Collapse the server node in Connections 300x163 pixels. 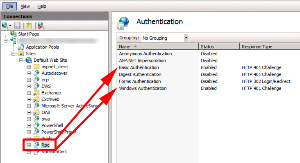tap(6, 40)
